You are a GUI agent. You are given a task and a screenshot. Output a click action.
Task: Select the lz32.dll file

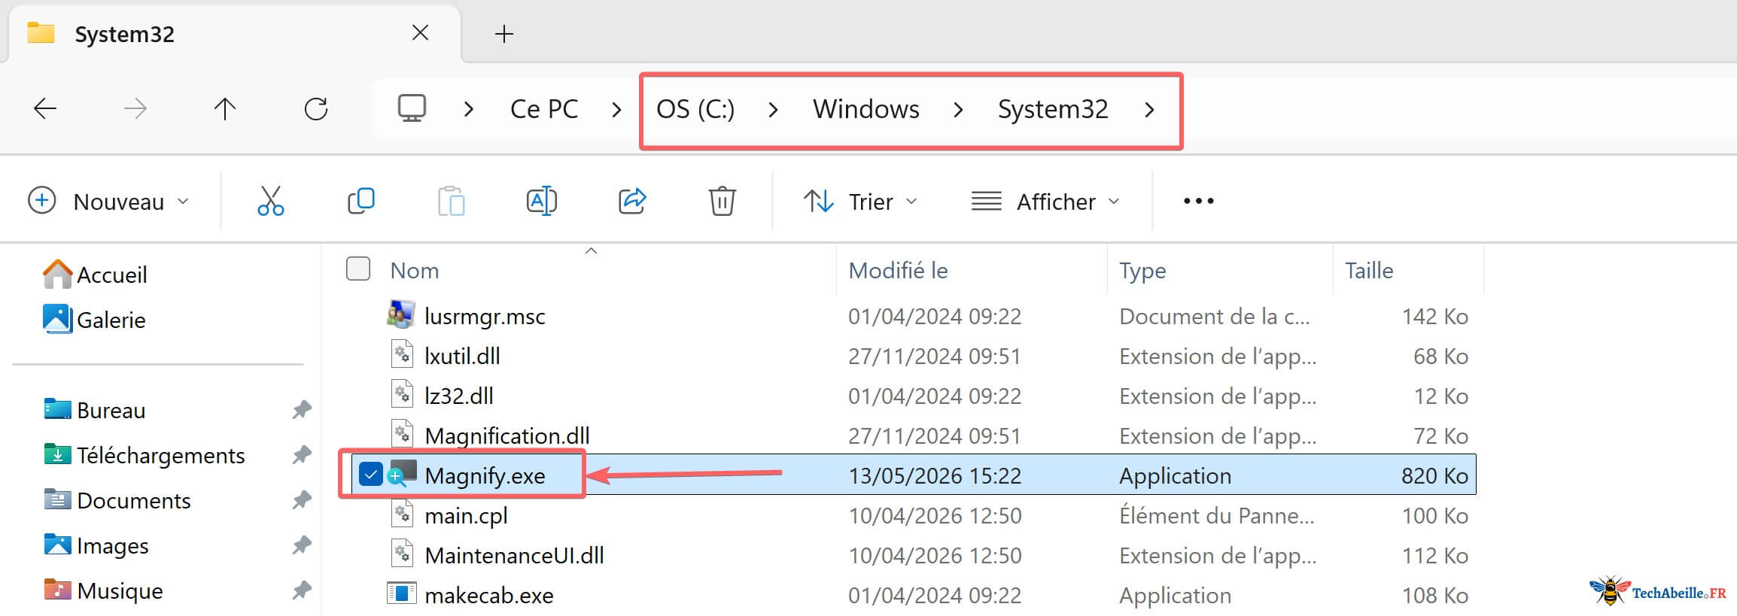pyautogui.click(x=459, y=396)
